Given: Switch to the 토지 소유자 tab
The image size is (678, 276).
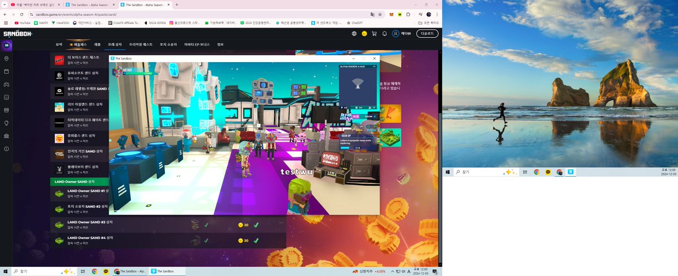Looking at the screenshot, I should [x=168, y=44].
